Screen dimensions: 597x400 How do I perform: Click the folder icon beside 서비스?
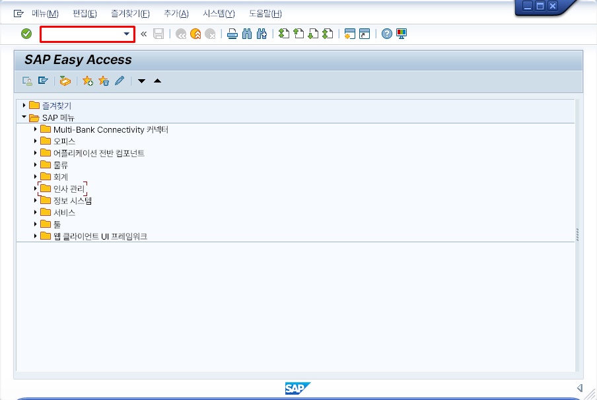click(46, 212)
